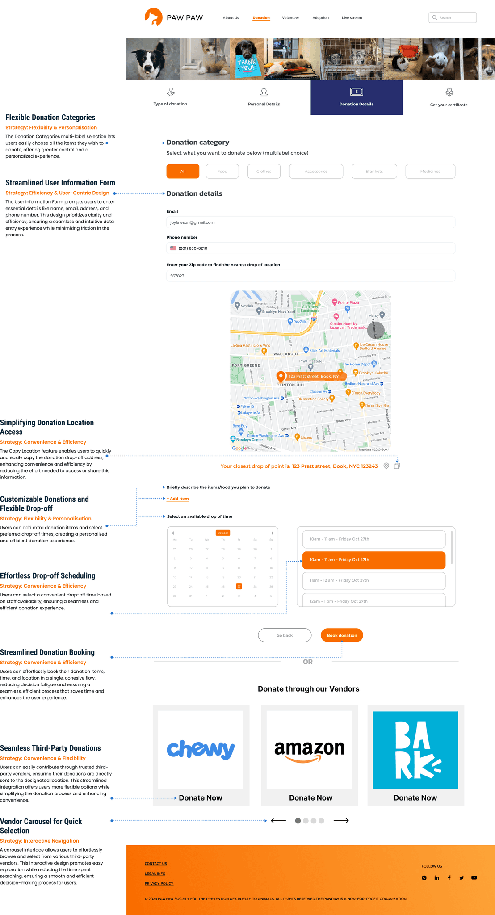Click the Email input field

tap(311, 222)
